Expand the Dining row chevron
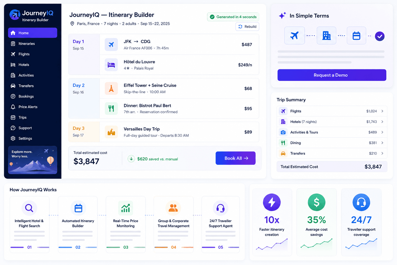This screenshot has height=265, width=397. pyautogui.click(x=382, y=143)
